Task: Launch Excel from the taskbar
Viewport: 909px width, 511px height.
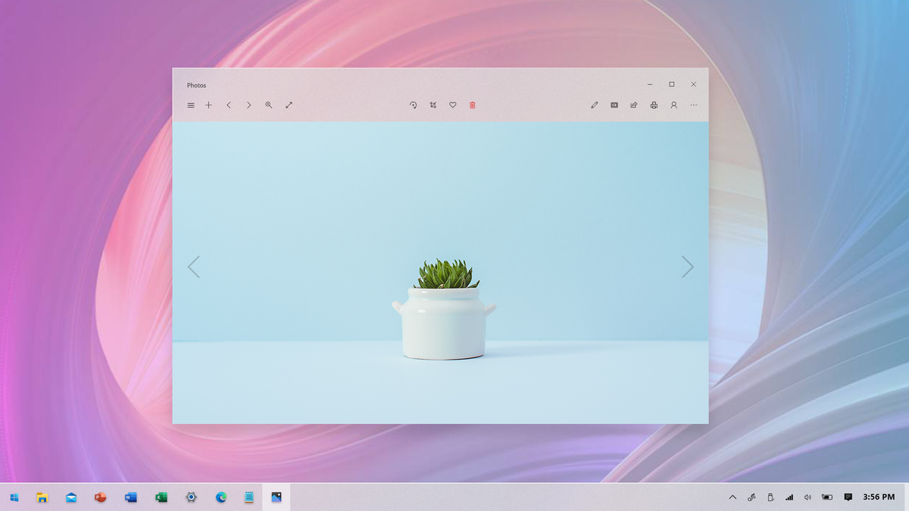Action: [x=161, y=497]
